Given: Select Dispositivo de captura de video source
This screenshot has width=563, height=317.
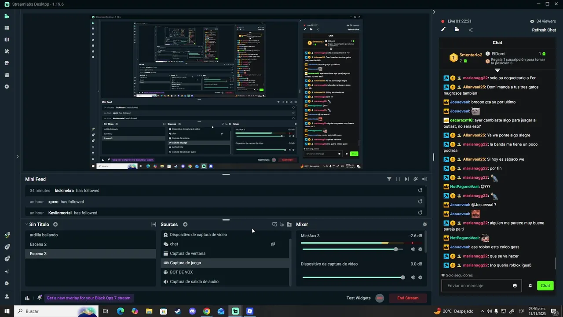Looking at the screenshot, I should click(x=224, y=235).
